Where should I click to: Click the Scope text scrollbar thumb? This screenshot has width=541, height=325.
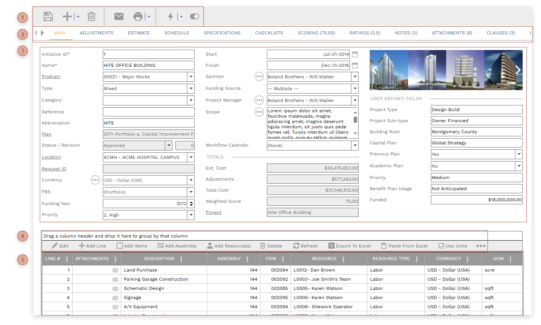click(x=355, y=120)
